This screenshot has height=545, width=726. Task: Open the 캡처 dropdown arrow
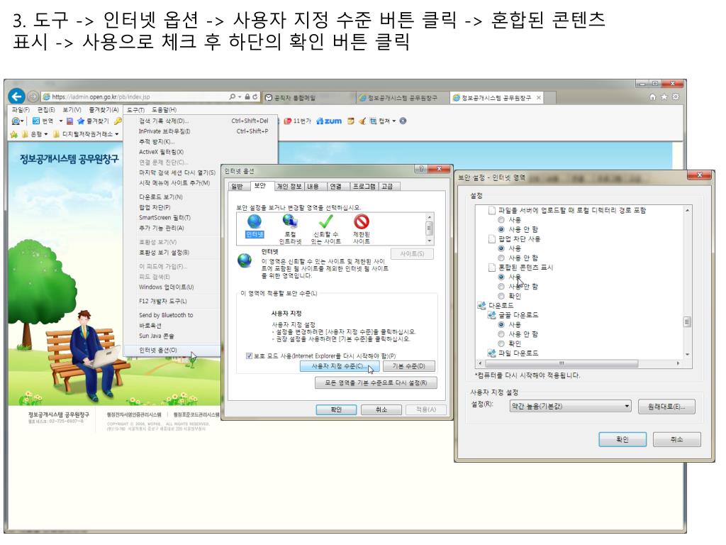coord(394,121)
